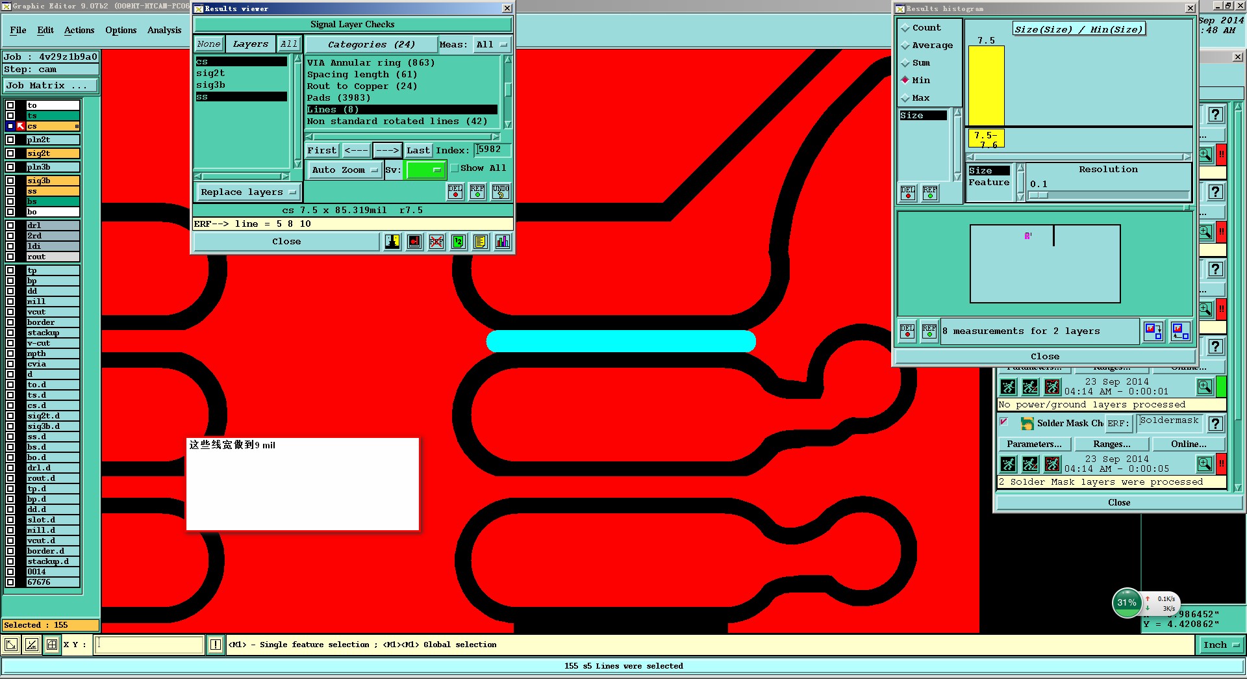
Task: Open the Options menu
Action: 121,31
